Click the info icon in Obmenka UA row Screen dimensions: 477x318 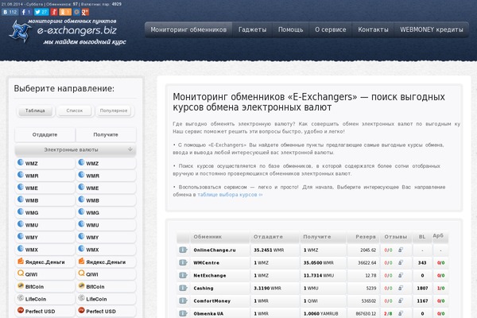183,313
